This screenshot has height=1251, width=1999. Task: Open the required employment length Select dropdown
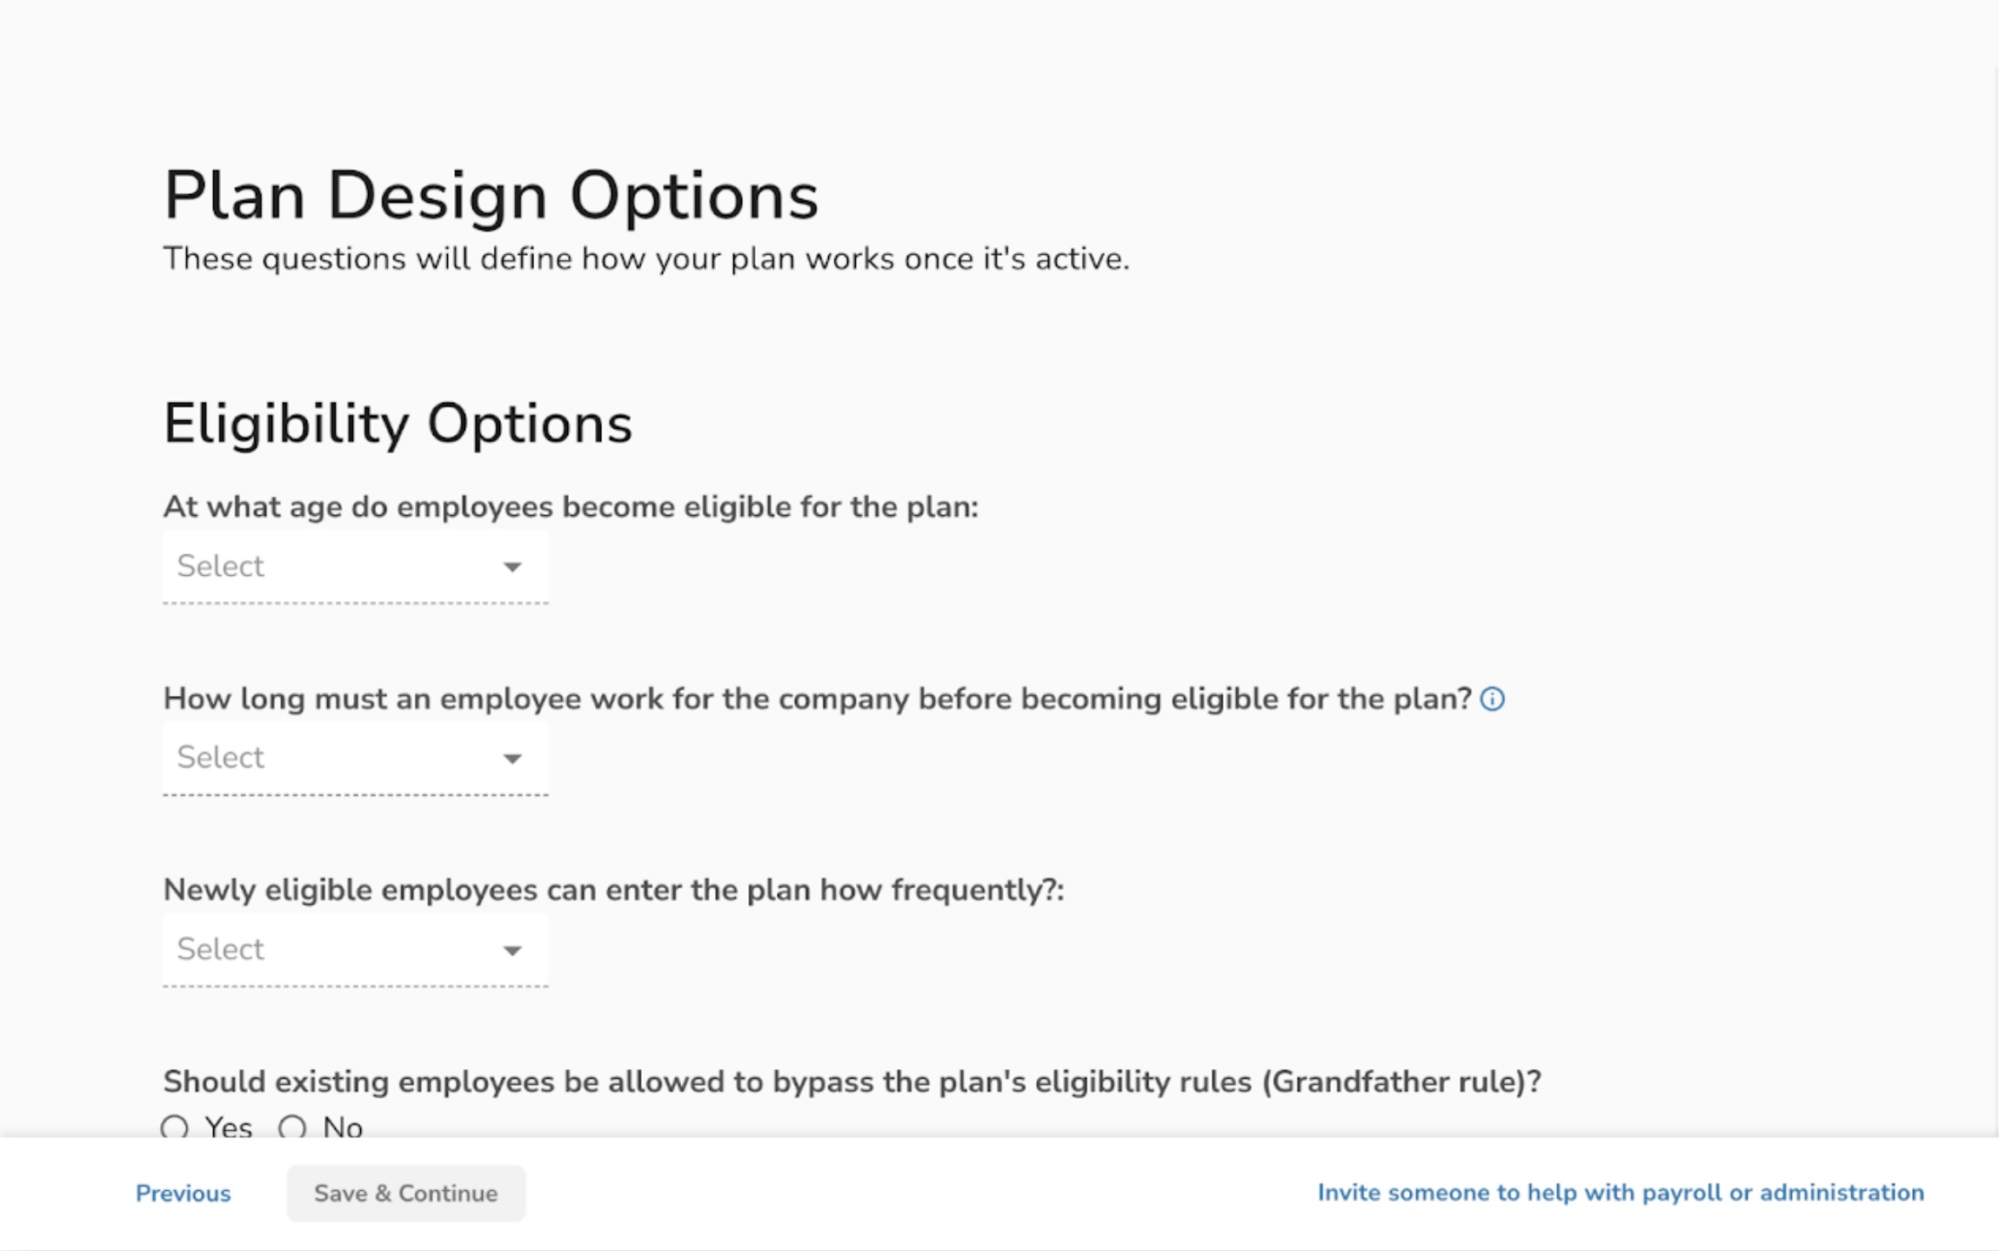coord(355,758)
